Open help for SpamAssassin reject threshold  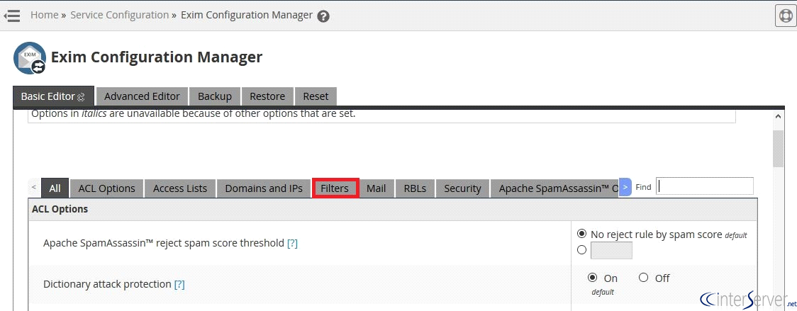(292, 243)
